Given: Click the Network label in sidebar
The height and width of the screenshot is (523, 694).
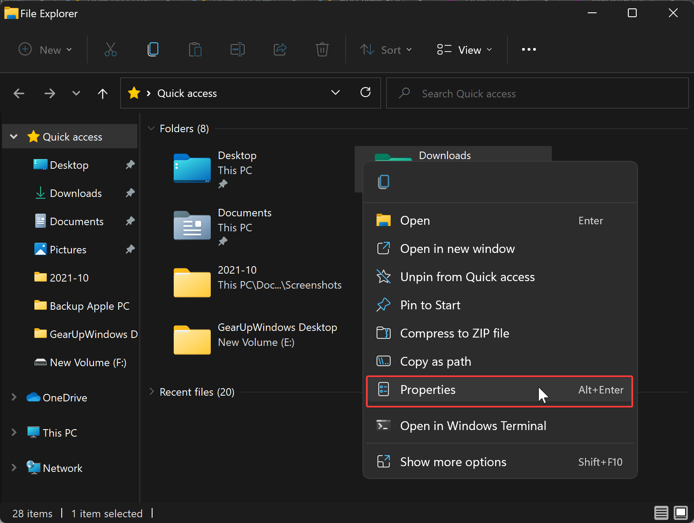Looking at the screenshot, I should tap(63, 468).
